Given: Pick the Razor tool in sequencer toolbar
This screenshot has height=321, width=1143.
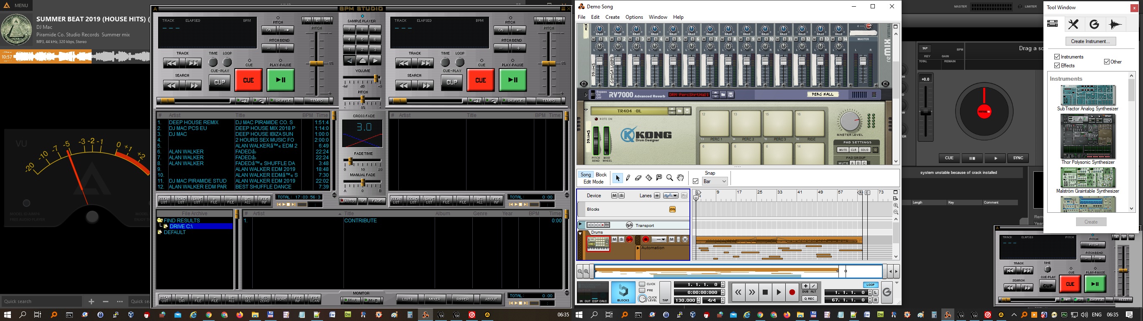Looking at the screenshot, I should 649,178.
